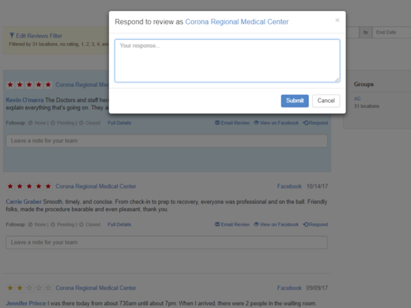Click the End Date field
This screenshot has width=411, height=308.
[392, 32]
